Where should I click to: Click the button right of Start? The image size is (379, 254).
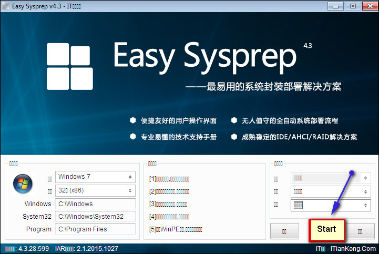(x=360, y=231)
